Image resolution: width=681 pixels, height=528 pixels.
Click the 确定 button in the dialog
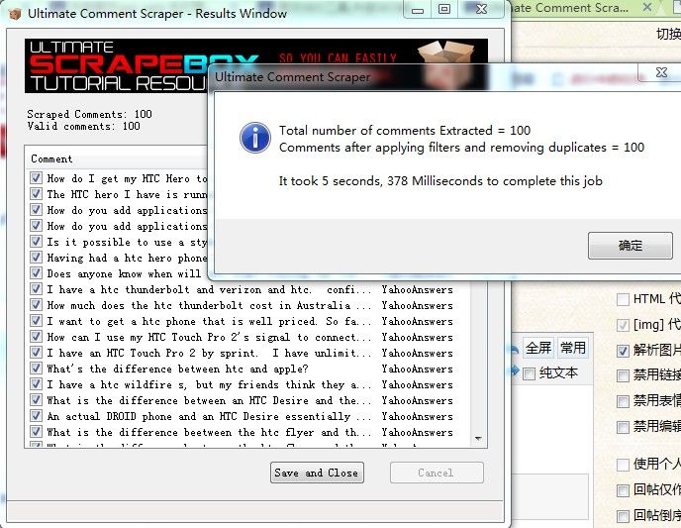click(x=630, y=246)
